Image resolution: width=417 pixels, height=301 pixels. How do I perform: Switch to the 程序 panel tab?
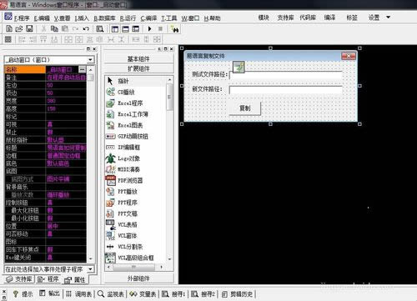48,279
